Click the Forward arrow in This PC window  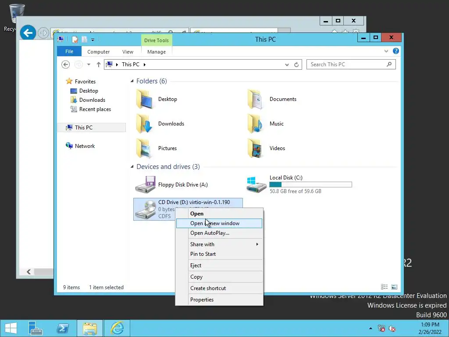[x=78, y=65]
